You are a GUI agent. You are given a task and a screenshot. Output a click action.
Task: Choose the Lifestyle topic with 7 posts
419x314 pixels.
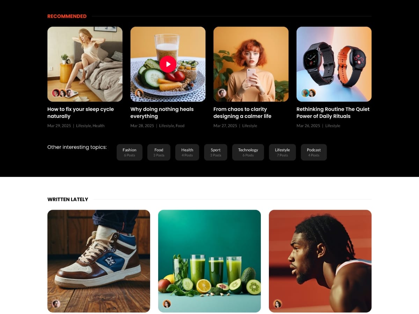click(x=282, y=152)
